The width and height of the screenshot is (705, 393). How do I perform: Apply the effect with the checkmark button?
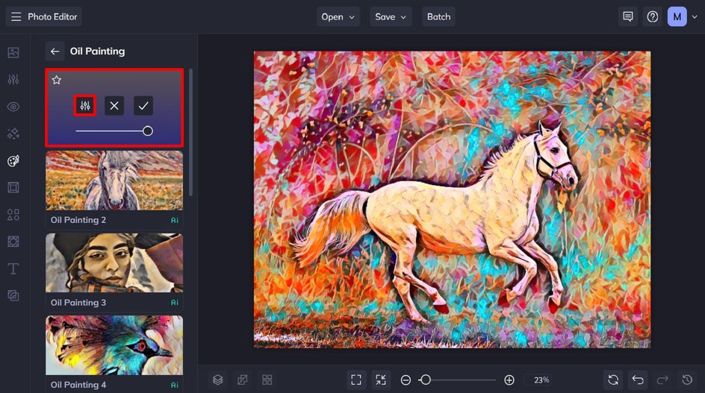tap(143, 106)
